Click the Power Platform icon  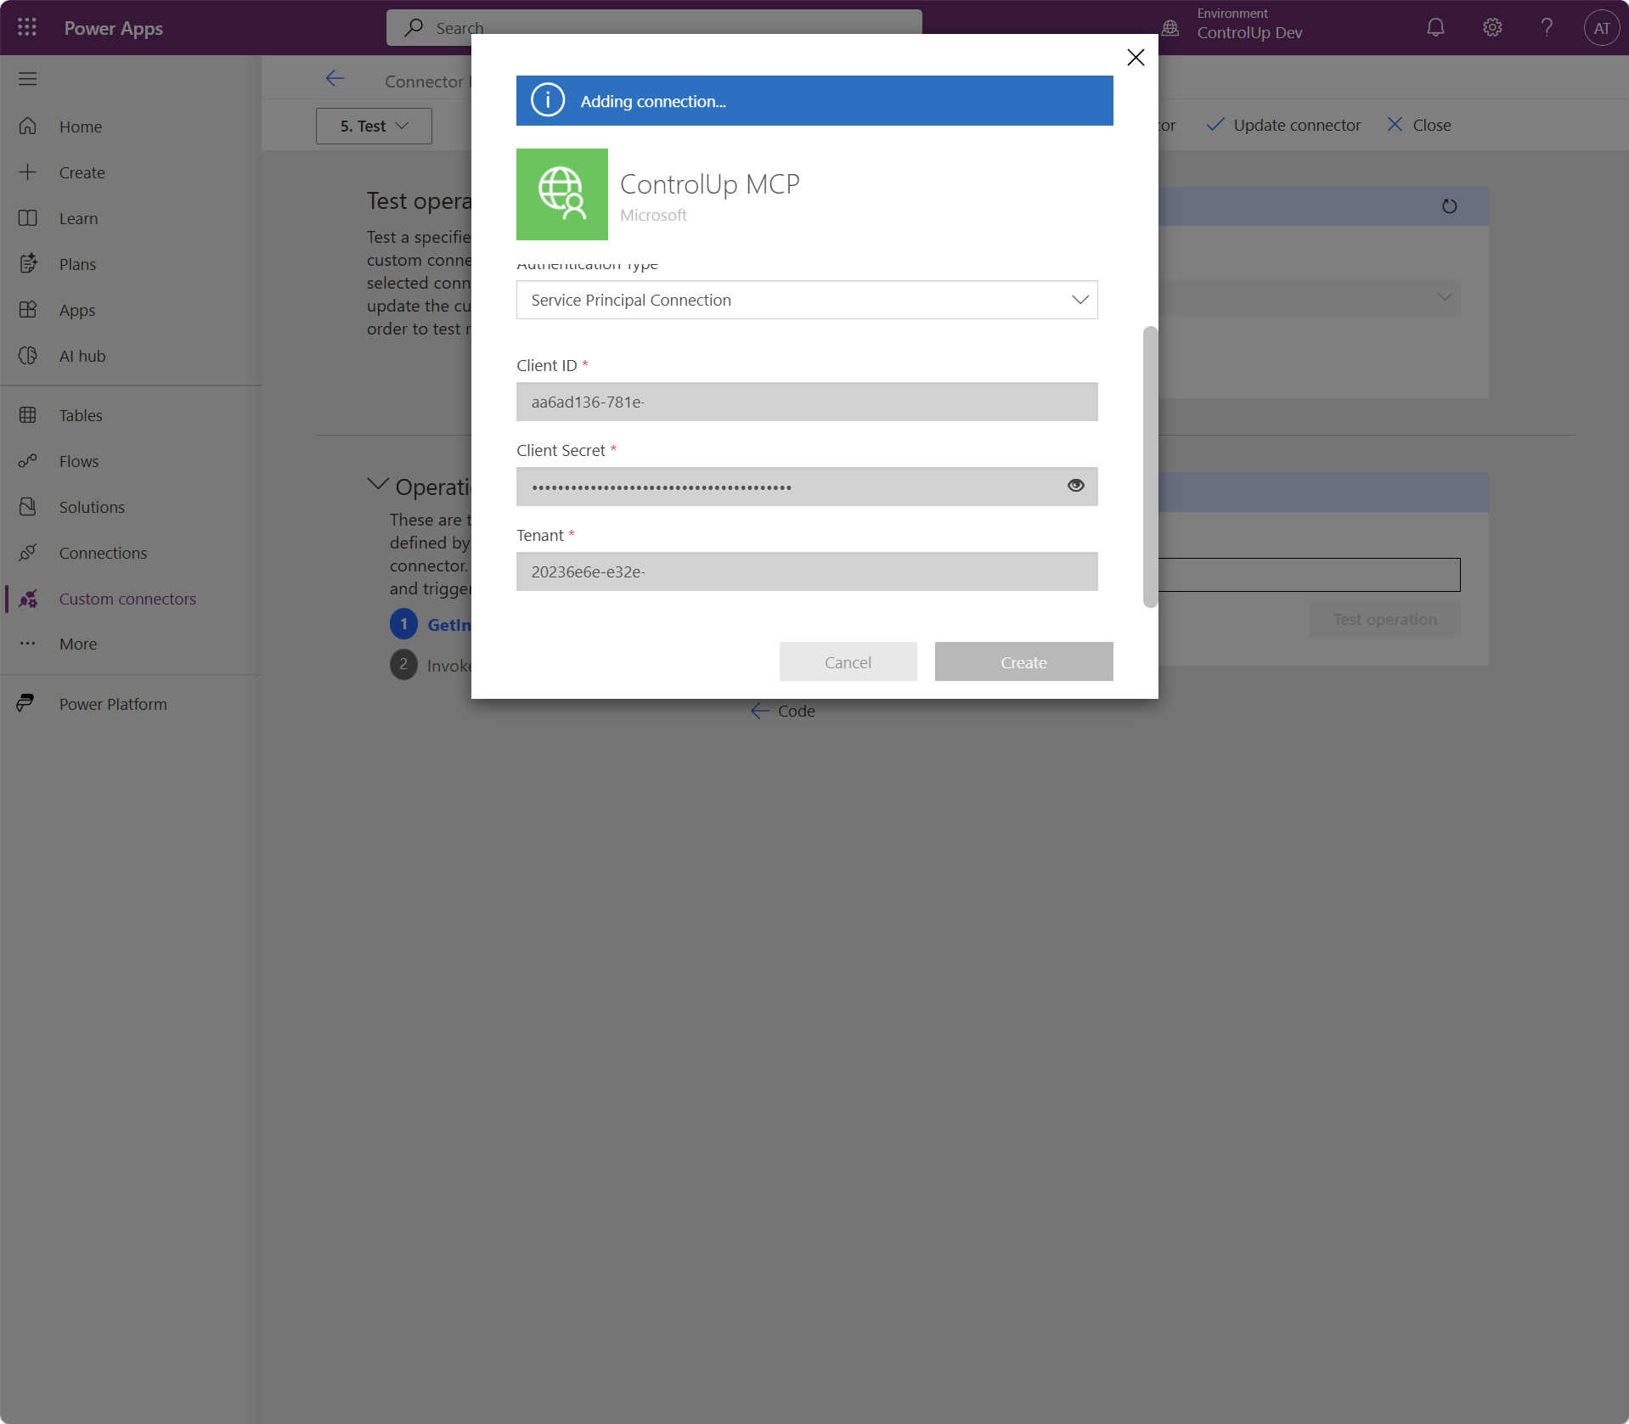26,704
